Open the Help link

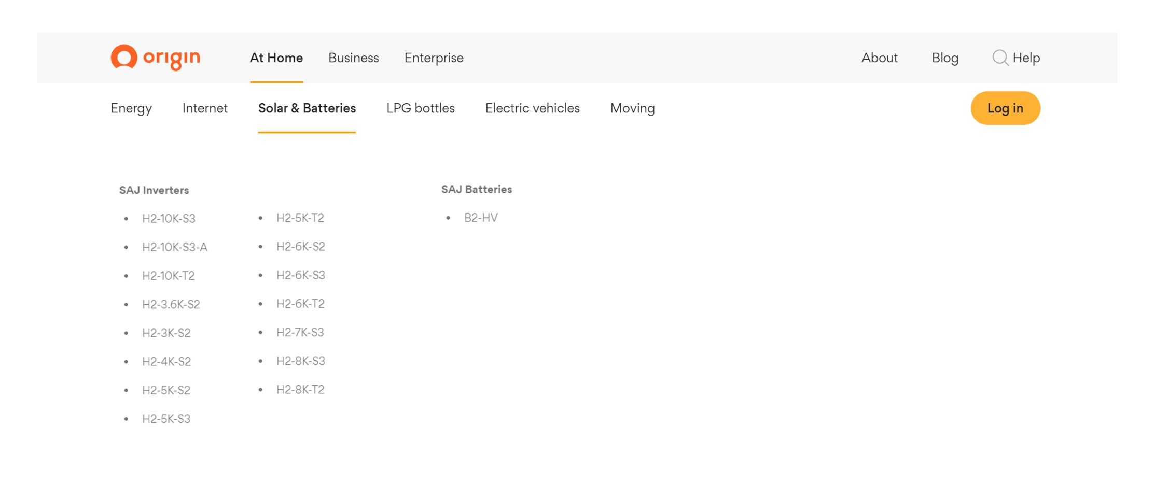point(1026,58)
